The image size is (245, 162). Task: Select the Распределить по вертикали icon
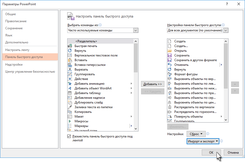170,107
